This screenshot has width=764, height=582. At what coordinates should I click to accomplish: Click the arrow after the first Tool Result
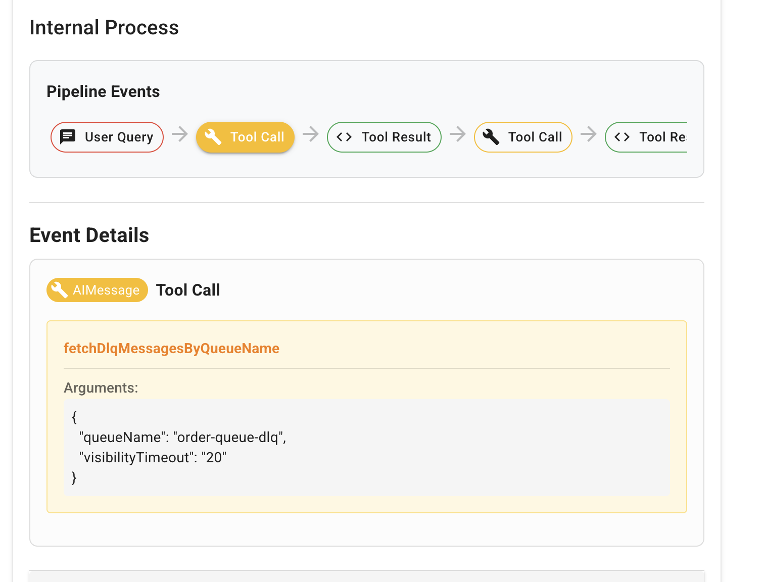click(x=458, y=134)
